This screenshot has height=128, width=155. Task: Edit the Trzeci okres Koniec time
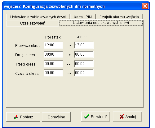84,64
